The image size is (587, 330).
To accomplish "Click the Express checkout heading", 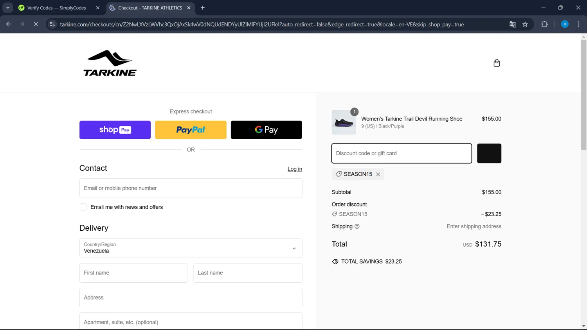I will (191, 111).
